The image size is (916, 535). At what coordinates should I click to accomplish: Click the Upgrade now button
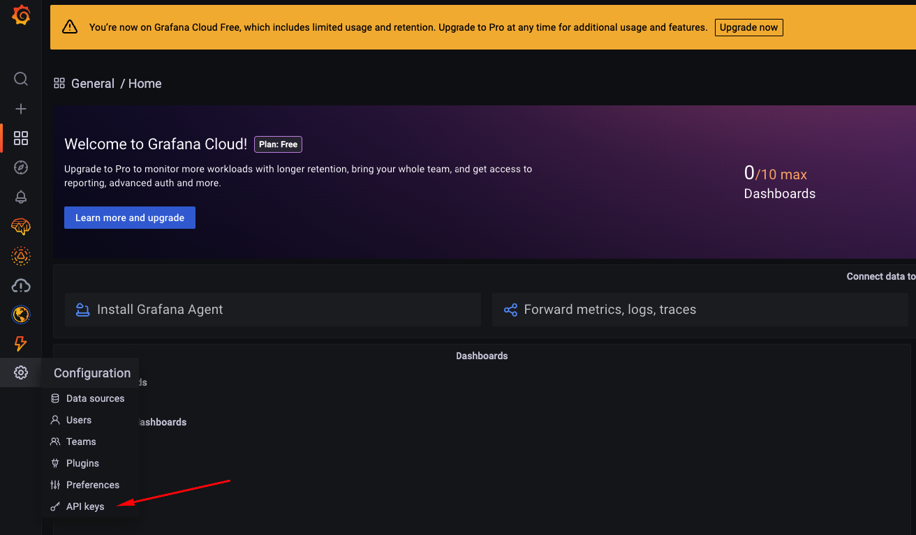click(749, 27)
